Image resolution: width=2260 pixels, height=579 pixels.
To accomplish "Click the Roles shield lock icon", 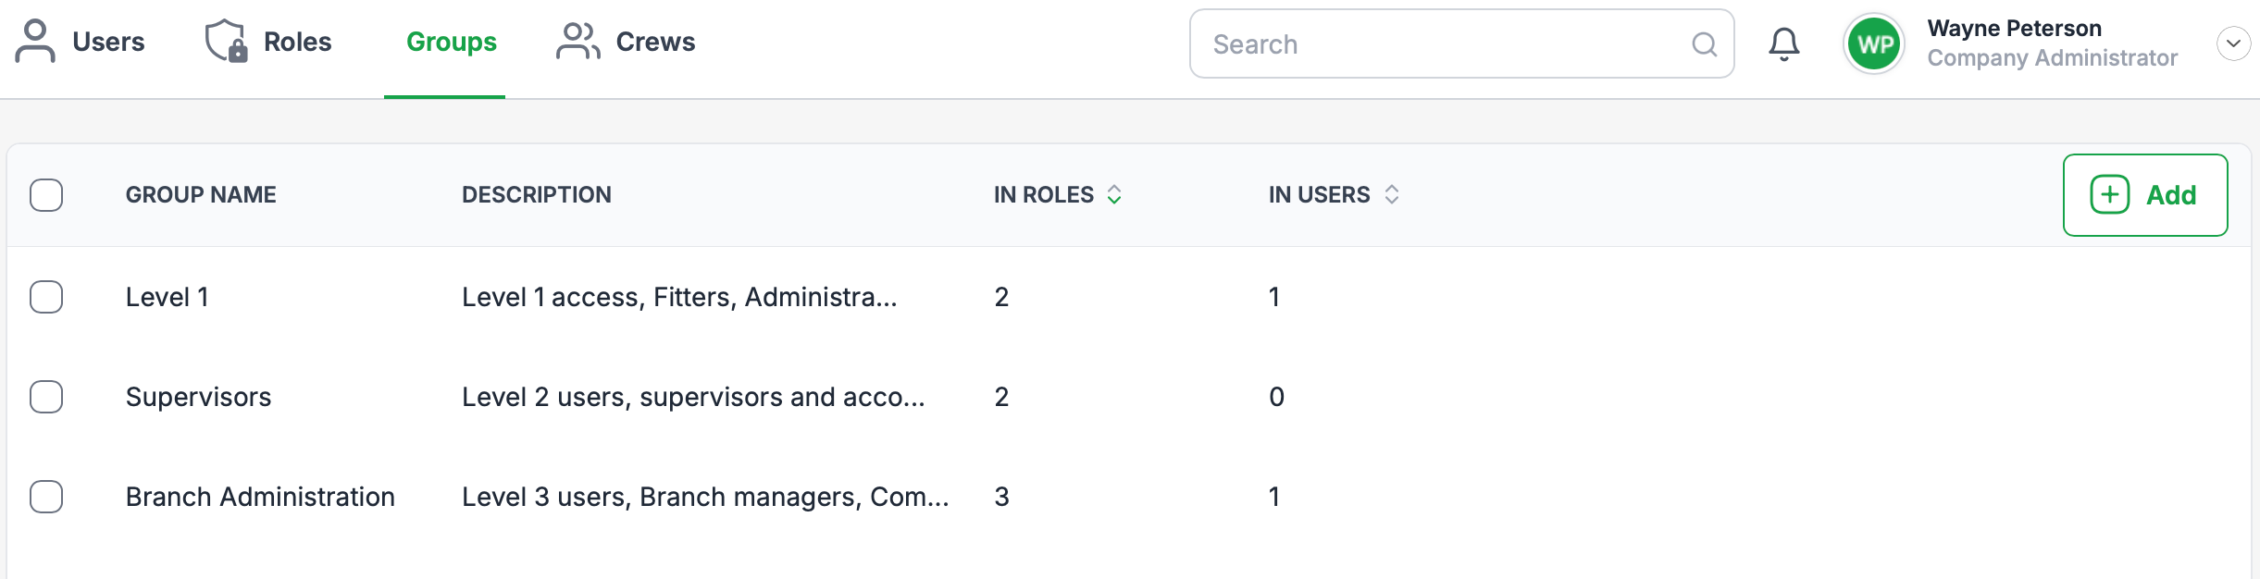I will click(x=226, y=42).
